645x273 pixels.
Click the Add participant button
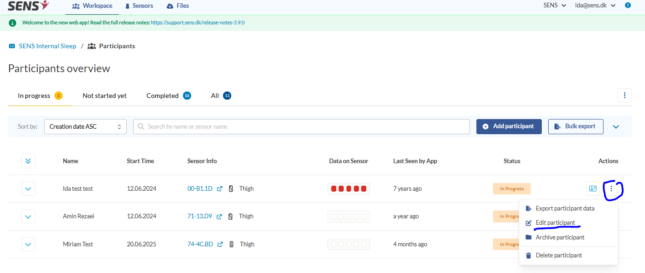coord(509,126)
